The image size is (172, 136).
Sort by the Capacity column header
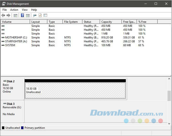click(111, 22)
